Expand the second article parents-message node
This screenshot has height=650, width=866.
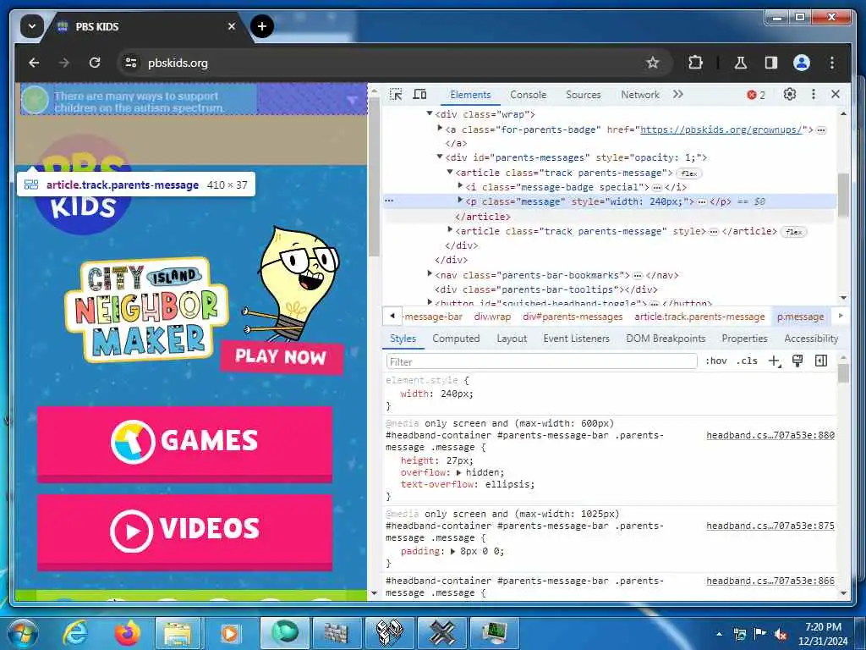450,229
